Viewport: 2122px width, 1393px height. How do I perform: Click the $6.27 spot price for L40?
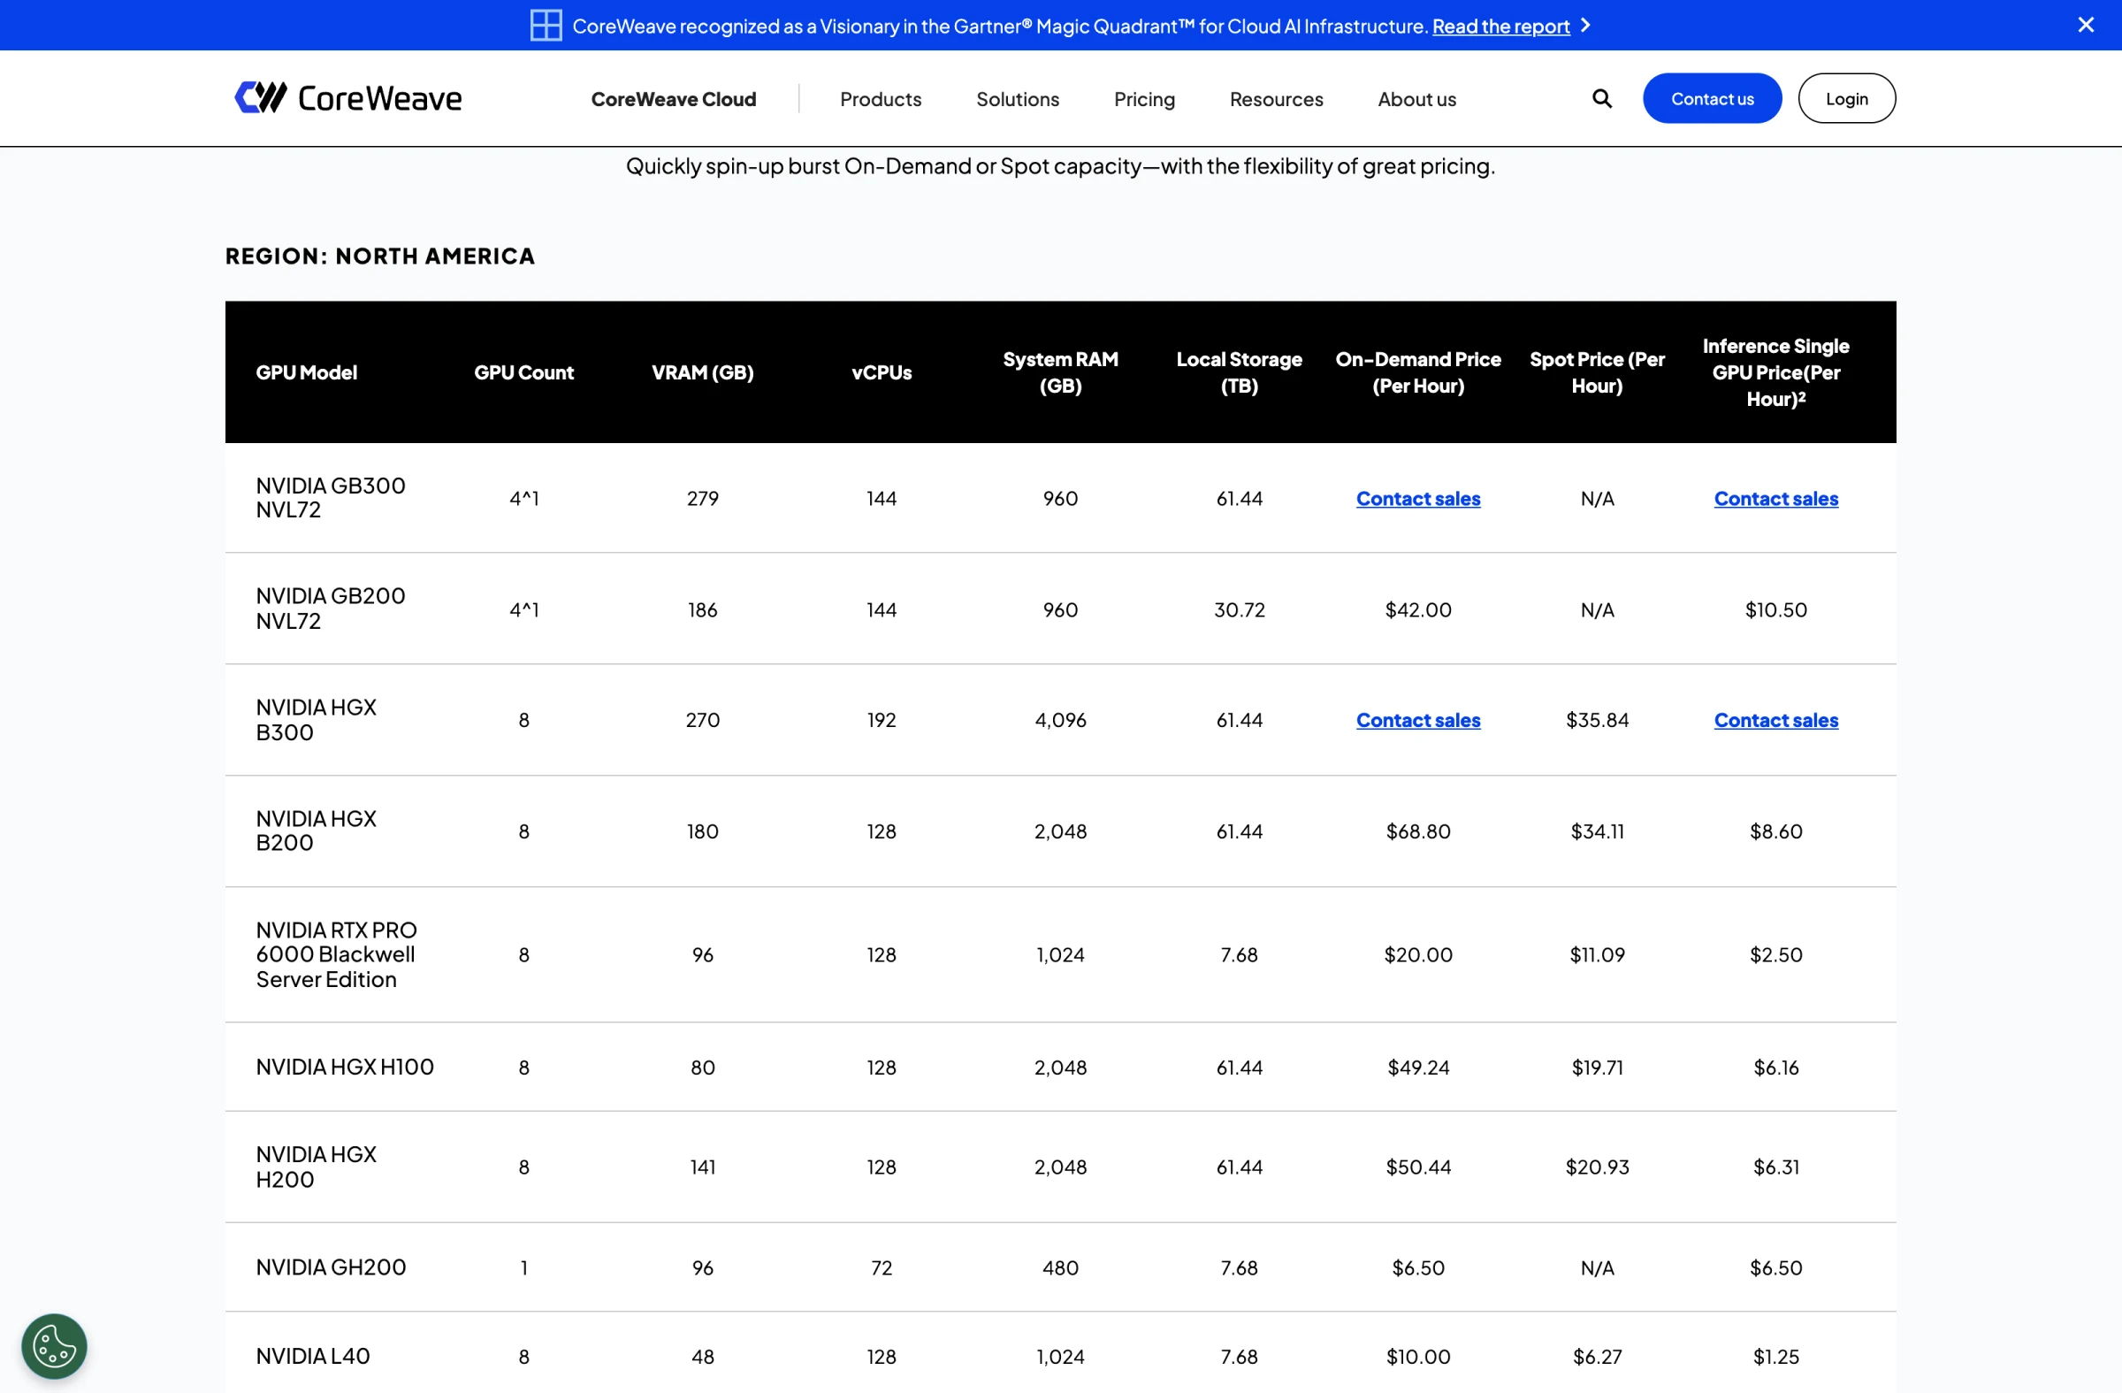(1597, 1357)
